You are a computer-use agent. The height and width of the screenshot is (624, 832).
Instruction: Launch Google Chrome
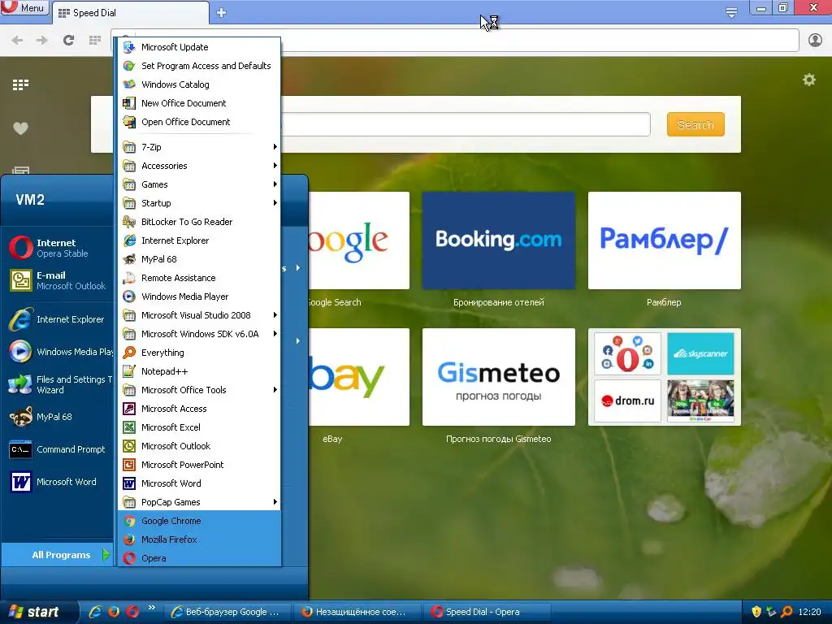(x=199, y=521)
